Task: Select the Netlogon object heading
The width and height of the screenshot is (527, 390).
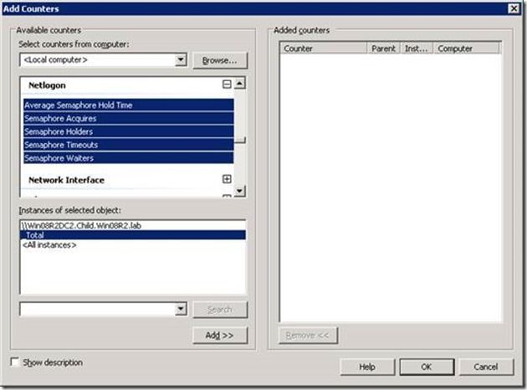Action: pyautogui.click(x=47, y=85)
